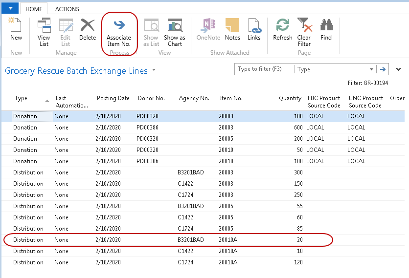Clear the current filter

tap(304, 32)
